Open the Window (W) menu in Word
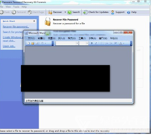The width and height of the screenshot is (151, 135). [x=103, y=38]
